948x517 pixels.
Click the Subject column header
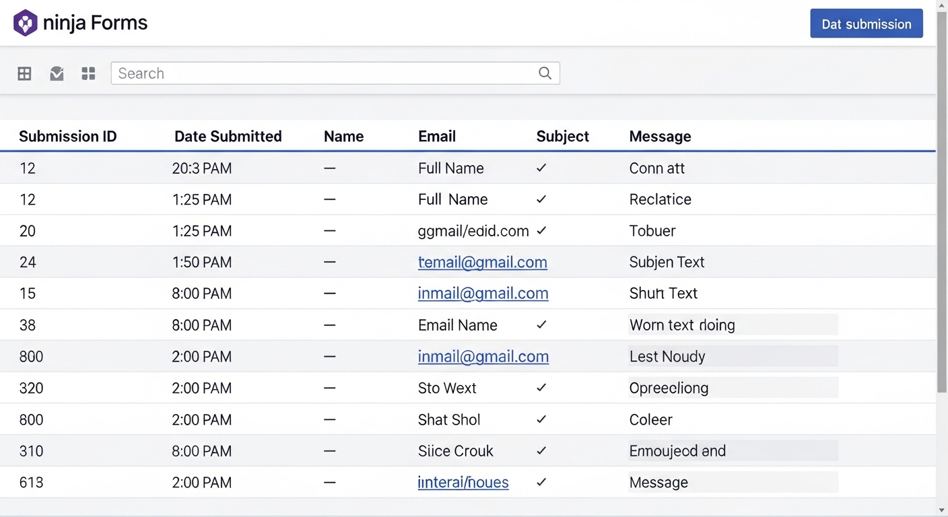pyautogui.click(x=562, y=136)
